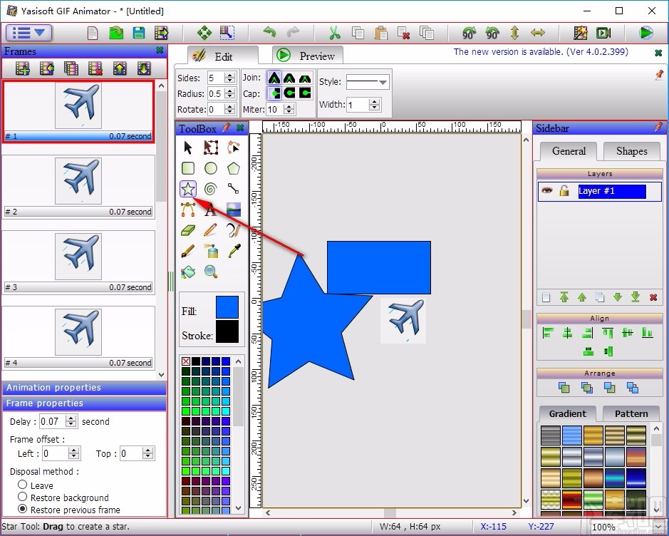The image size is (669, 536).
Task: Delete selected frame icon in Frames panel
Action: pos(95,68)
